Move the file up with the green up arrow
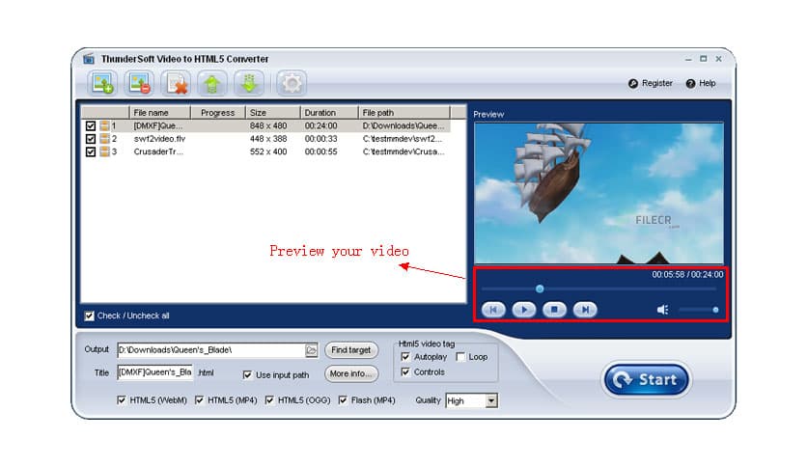 tap(212, 83)
